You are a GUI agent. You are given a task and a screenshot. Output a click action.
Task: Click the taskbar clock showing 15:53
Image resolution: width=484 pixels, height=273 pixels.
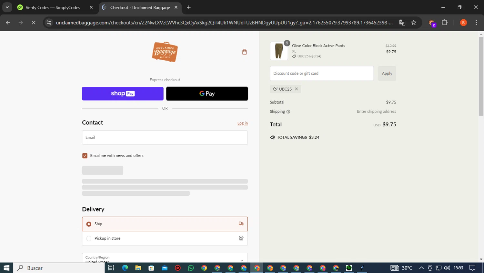tap(459, 268)
